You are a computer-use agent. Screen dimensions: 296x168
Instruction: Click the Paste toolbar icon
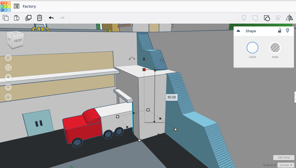[17, 18]
